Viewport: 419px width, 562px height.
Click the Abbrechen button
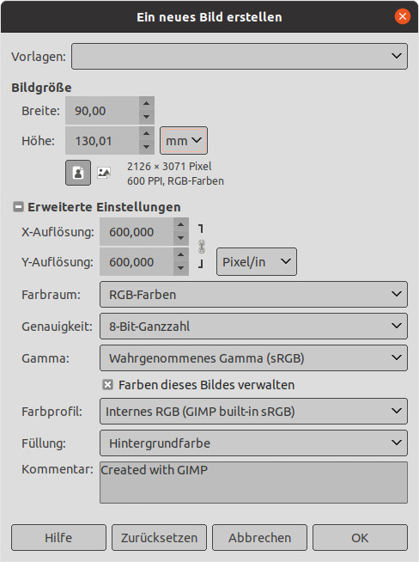(x=259, y=538)
